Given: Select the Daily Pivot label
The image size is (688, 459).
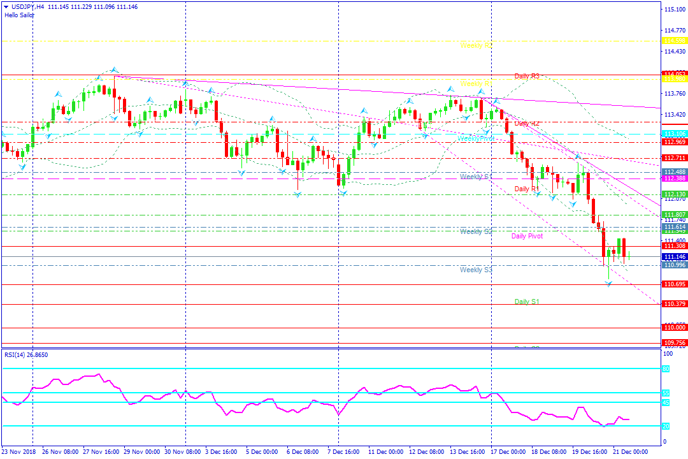Looking at the screenshot, I should point(527,237).
